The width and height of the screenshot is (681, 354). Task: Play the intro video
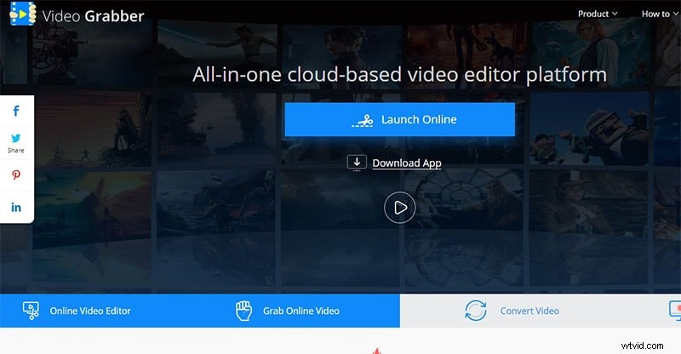(399, 208)
